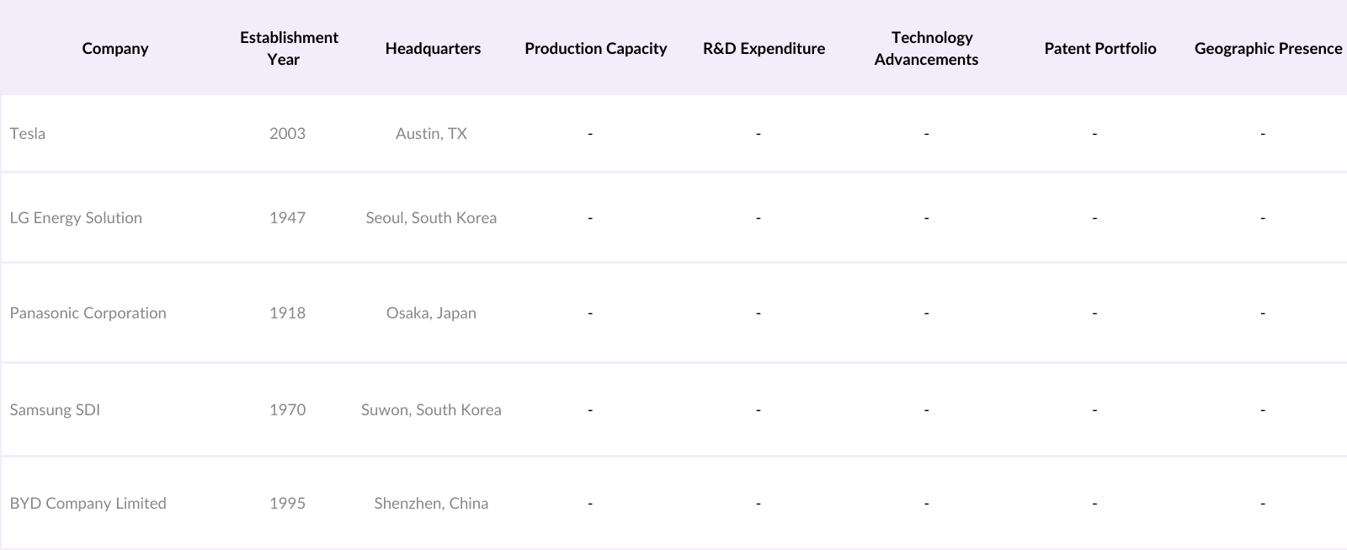The height and width of the screenshot is (550, 1347).
Task: Click the Headquarters column header
Action: 433,49
